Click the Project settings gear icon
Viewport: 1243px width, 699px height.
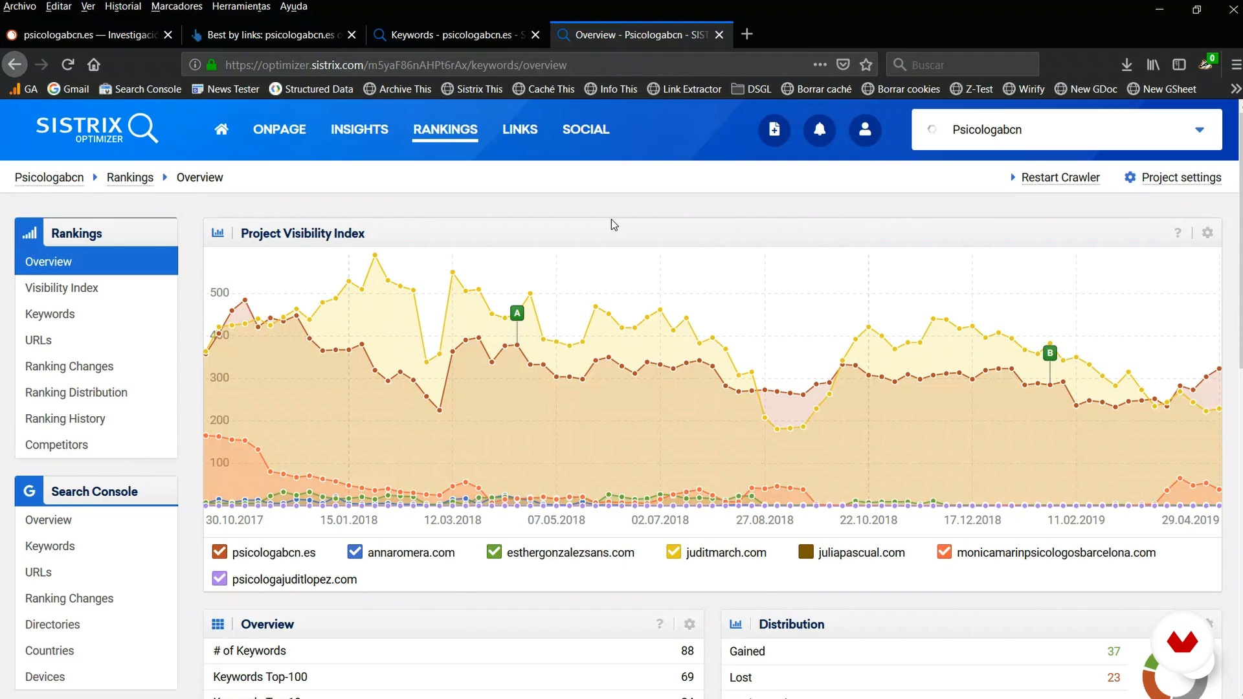(1130, 177)
